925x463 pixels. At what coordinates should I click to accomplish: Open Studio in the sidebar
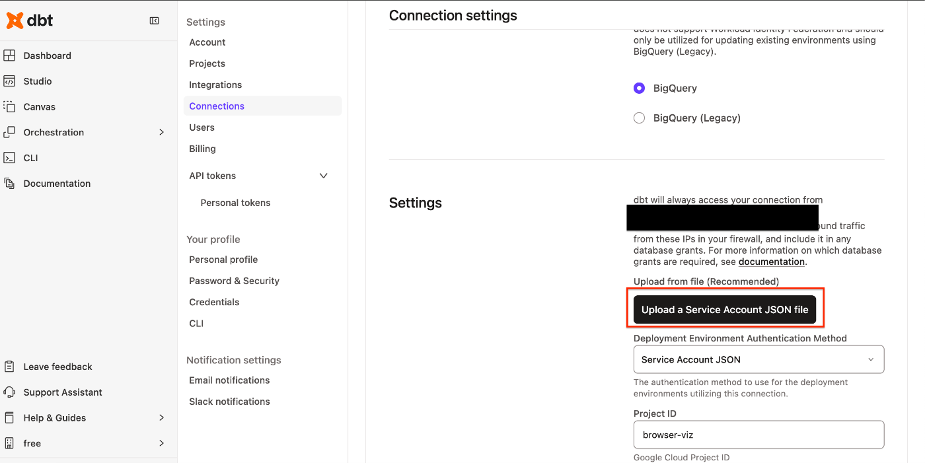tap(38, 81)
